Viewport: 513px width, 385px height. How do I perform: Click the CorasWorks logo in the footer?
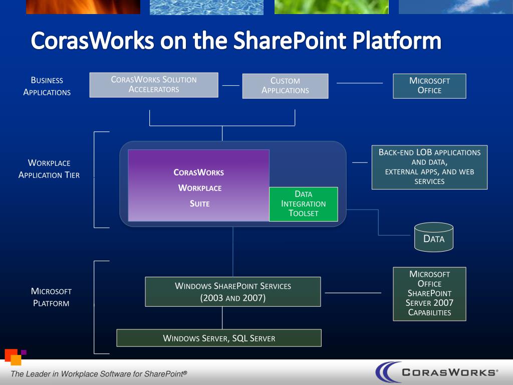[x=437, y=372]
